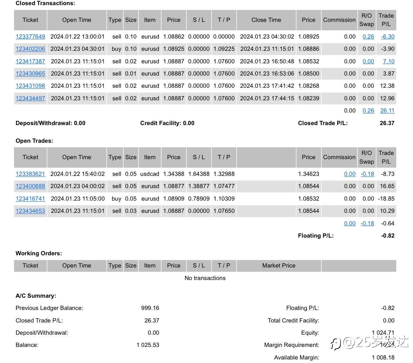This screenshot has height=363, width=413.
Task: Click open trade ticket 123400888
Action: point(30,186)
